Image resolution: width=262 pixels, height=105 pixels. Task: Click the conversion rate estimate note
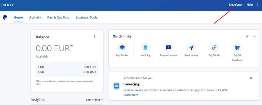65,83
